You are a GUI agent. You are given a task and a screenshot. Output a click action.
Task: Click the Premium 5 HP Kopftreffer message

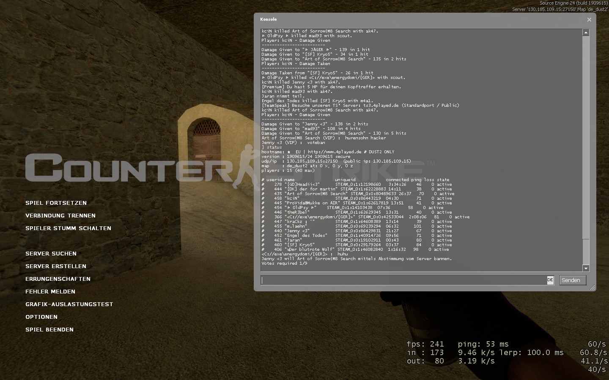331,87
